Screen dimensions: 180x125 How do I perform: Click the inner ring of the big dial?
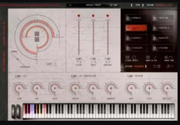click(x=37, y=27)
